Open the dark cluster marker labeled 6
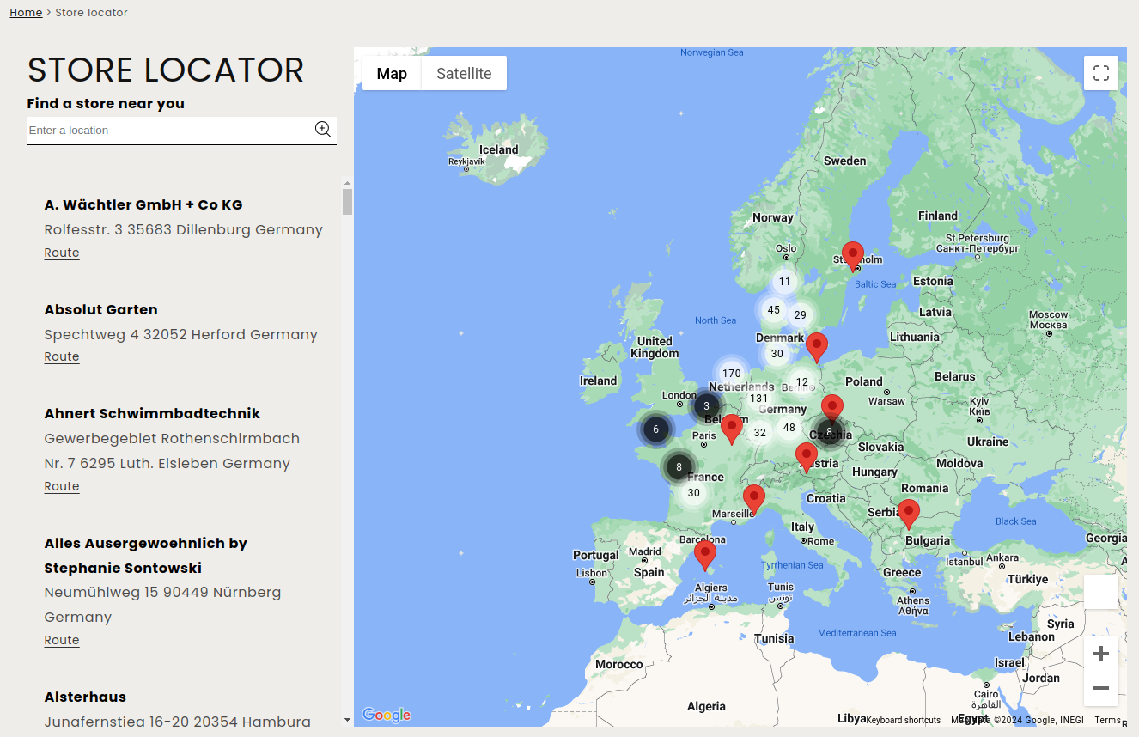 pyautogui.click(x=656, y=429)
